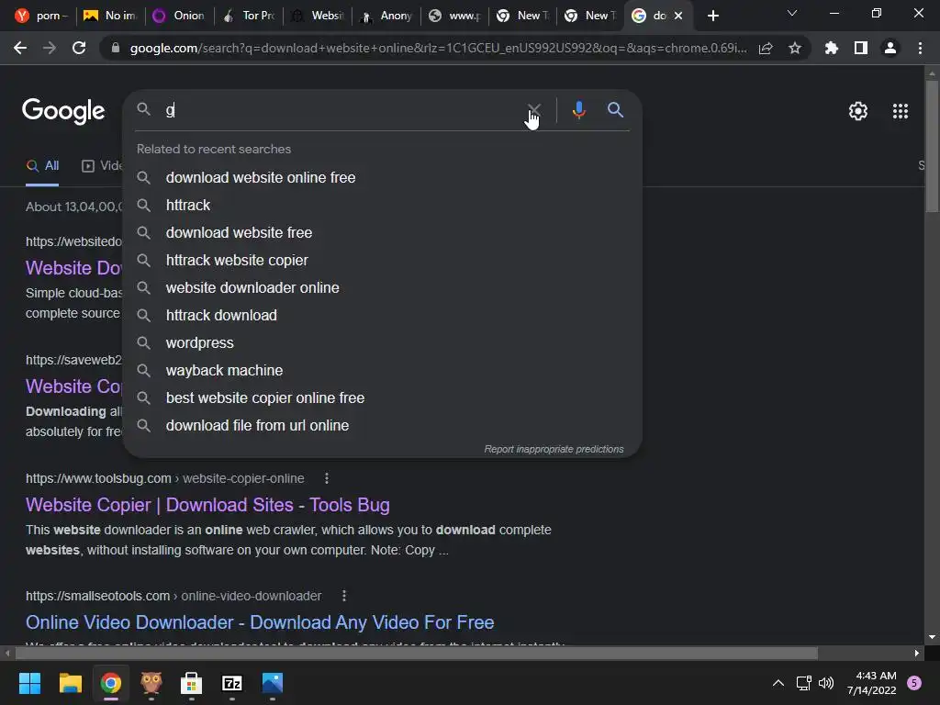Image resolution: width=940 pixels, height=705 pixels.
Task: Open File Explorer from the taskbar
Action: click(70, 683)
